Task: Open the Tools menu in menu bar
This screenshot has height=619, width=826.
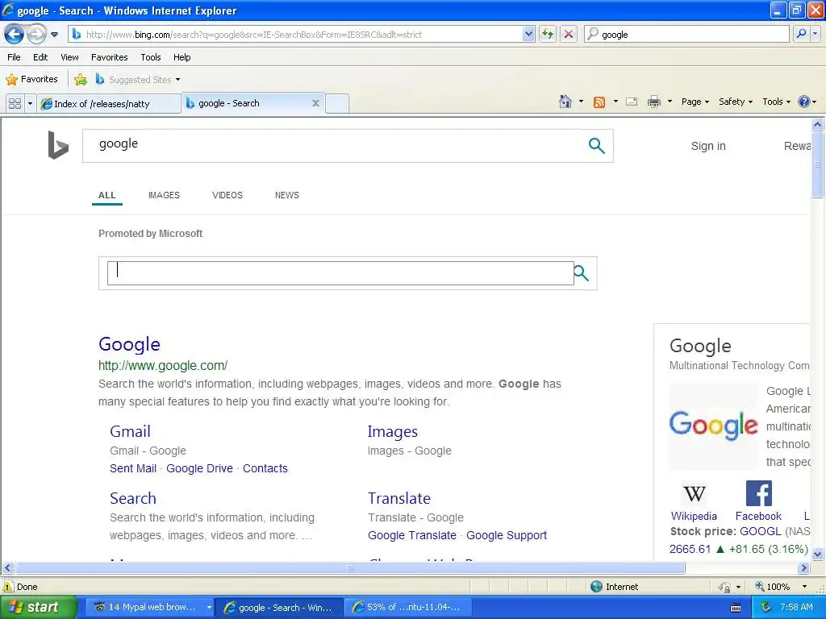Action: click(151, 57)
